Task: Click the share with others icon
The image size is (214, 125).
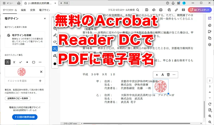Action: 169,10
